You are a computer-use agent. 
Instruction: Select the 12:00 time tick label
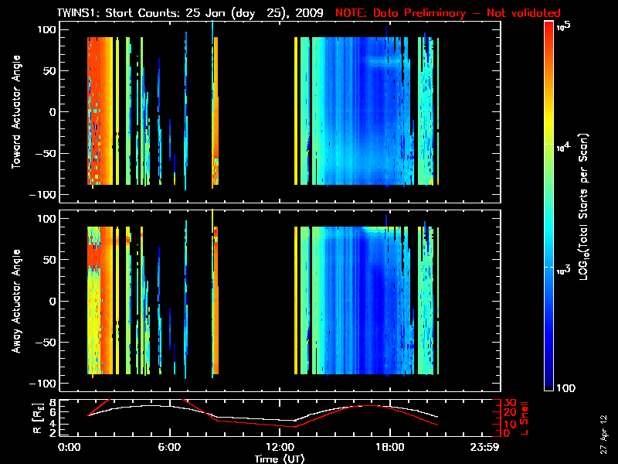click(280, 447)
